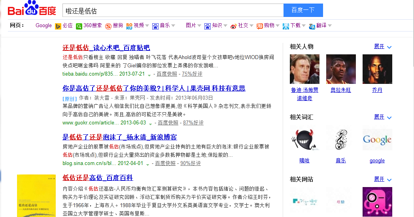Click the Baidu logo
The height and width of the screenshot is (217, 414).
[32, 9]
